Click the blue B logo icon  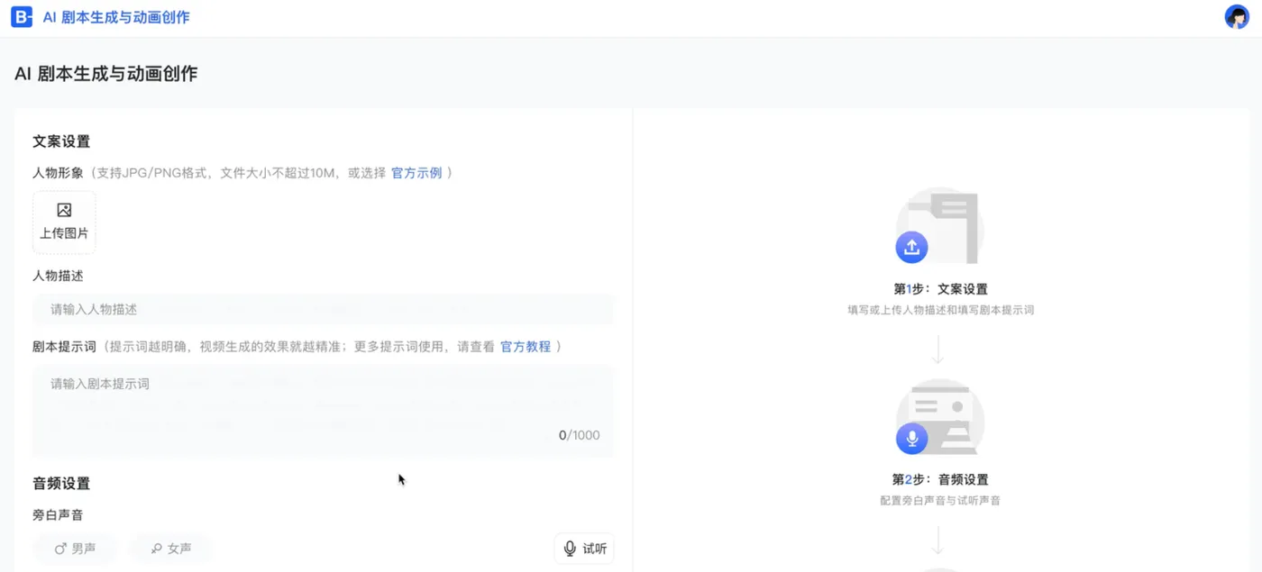coord(22,17)
